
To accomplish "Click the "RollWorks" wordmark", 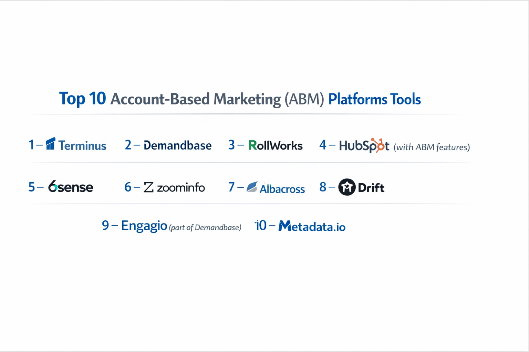I will click(x=276, y=145).
